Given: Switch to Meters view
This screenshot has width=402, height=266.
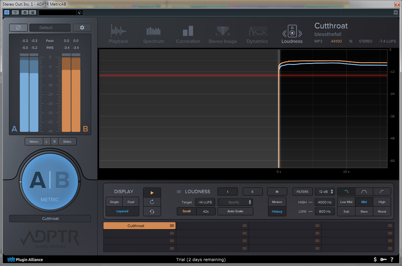Looking at the screenshot, I should (x=277, y=202).
